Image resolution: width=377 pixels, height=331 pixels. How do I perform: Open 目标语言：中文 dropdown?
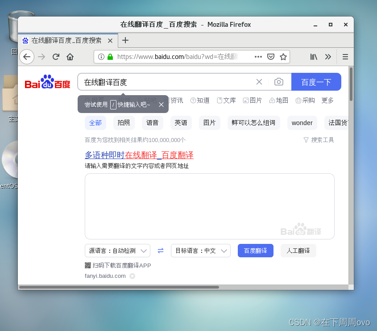(x=201, y=251)
